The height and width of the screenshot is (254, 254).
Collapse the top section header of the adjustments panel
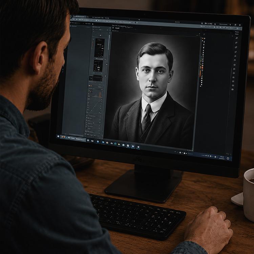click(95, 86)
